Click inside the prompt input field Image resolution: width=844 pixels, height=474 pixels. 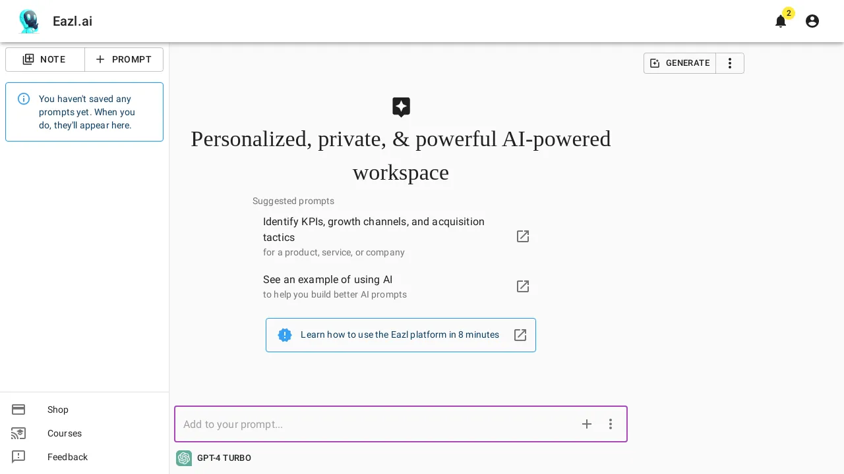[369, 424]
